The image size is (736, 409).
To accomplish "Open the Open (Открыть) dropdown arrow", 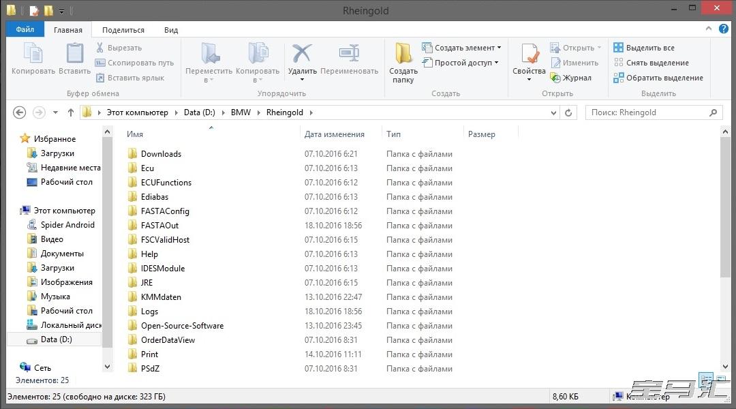I will click(x=600, y=48).
